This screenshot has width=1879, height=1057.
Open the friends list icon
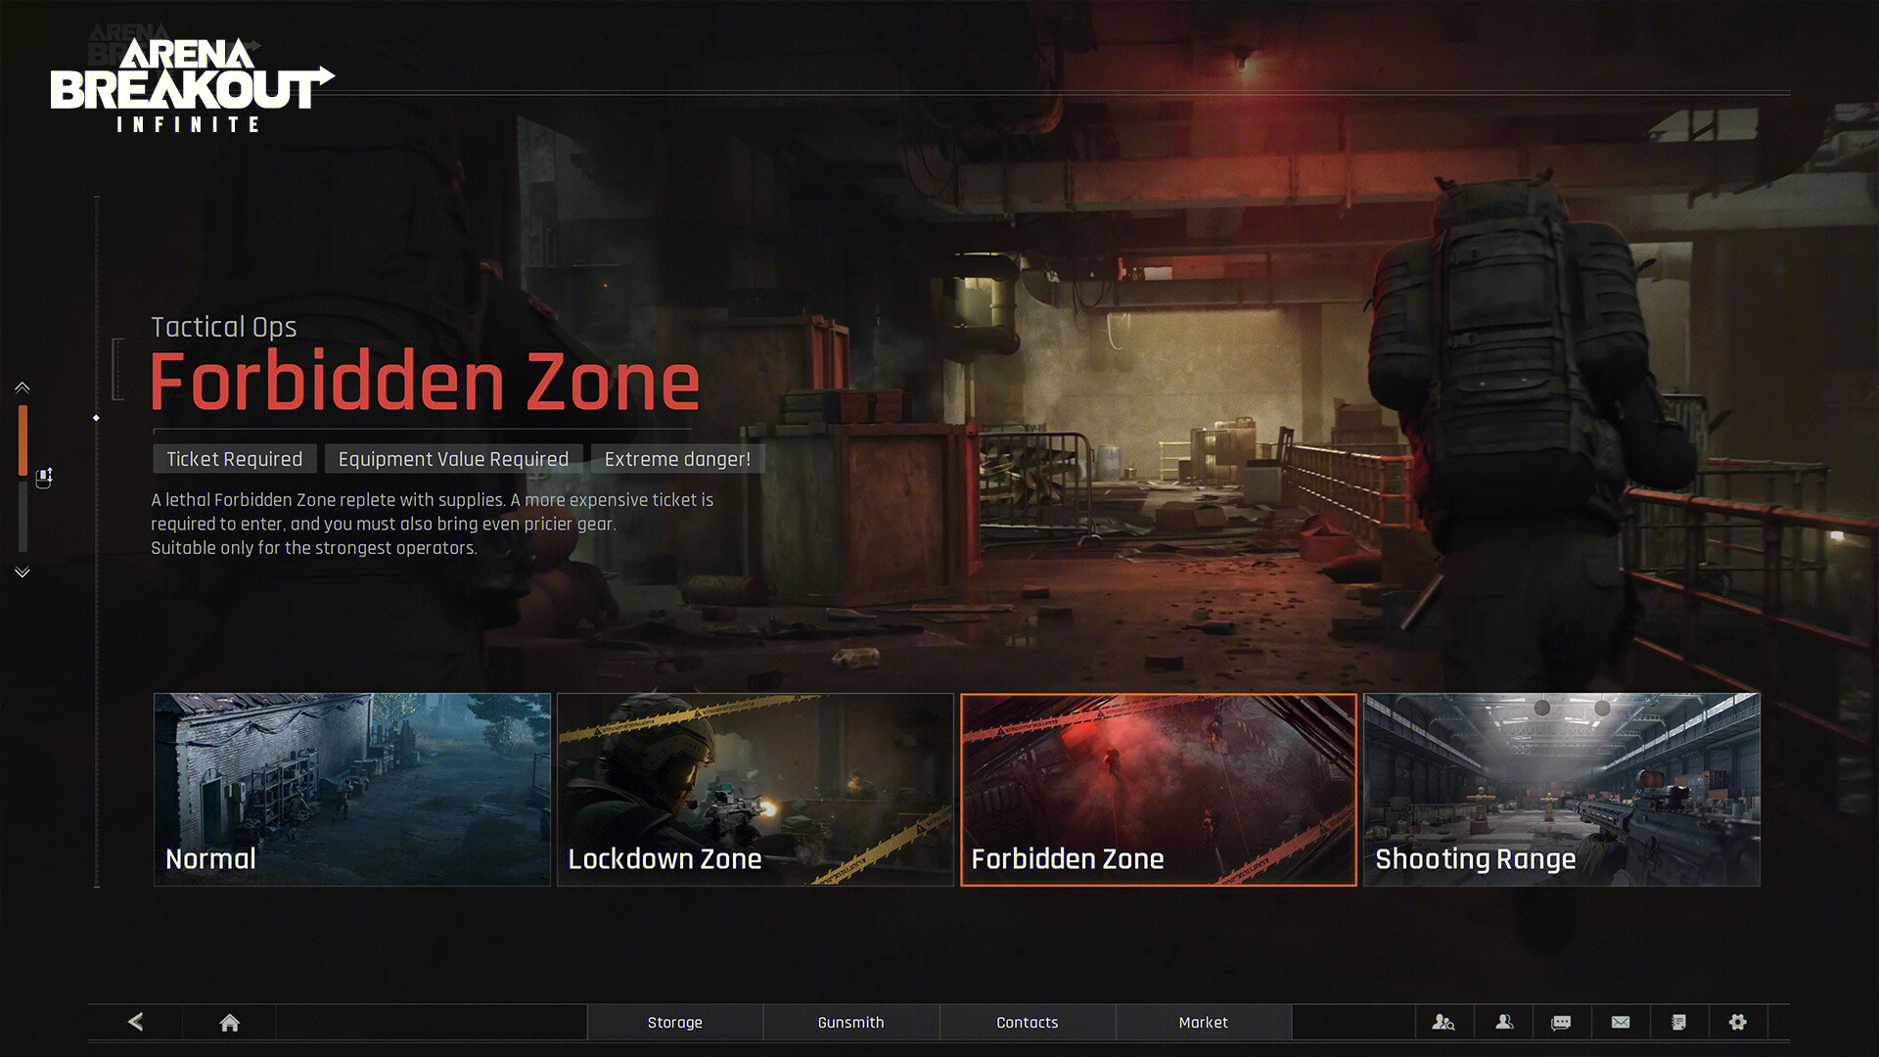(1504, 1022)
